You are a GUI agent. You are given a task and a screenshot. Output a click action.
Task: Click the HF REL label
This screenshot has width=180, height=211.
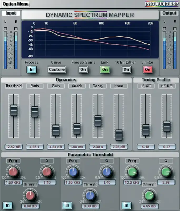(x=167, y=86)
